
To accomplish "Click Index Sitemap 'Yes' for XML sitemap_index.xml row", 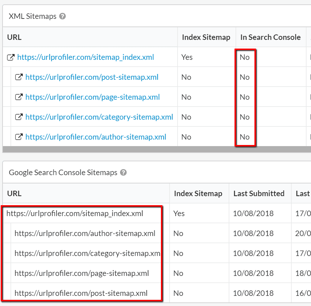I will (x=187, y=57).
